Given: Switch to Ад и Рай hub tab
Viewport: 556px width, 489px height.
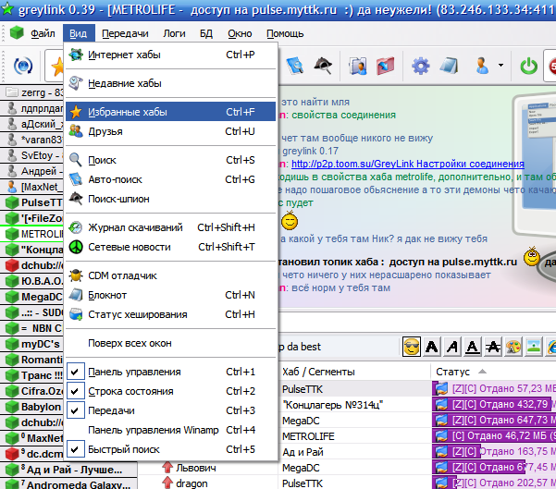Looking at the screenshot, I should [68, 470].
